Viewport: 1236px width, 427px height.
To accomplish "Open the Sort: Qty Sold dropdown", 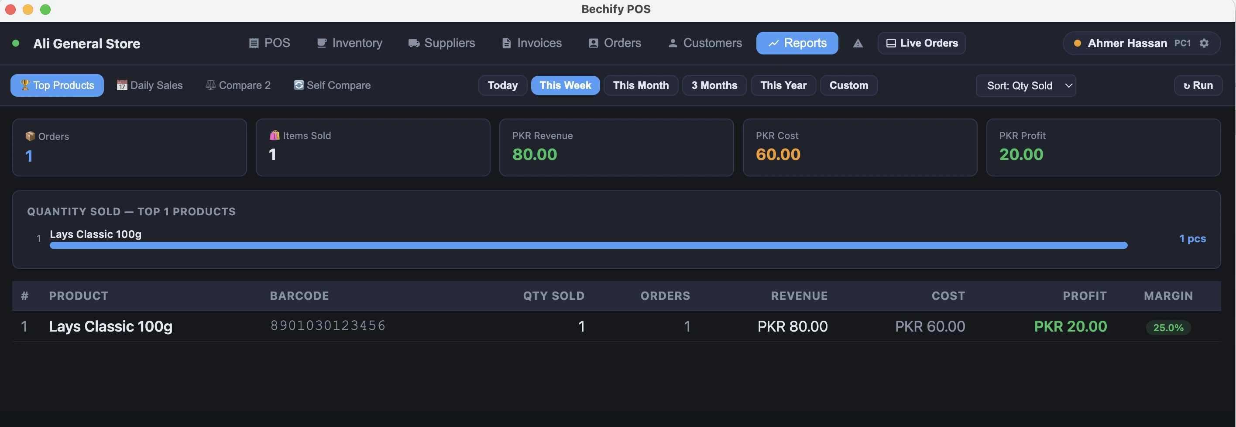I will (x=1026, y=86).
